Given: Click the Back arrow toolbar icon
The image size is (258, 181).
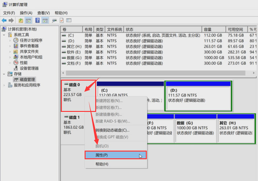Looking at the screenshot, I should point(4,21).
